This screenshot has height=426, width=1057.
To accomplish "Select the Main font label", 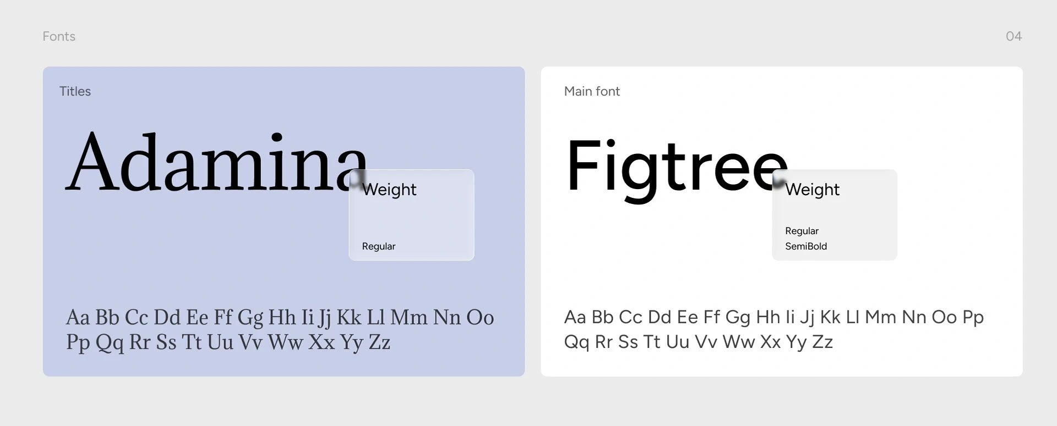I will pos(592,91).
